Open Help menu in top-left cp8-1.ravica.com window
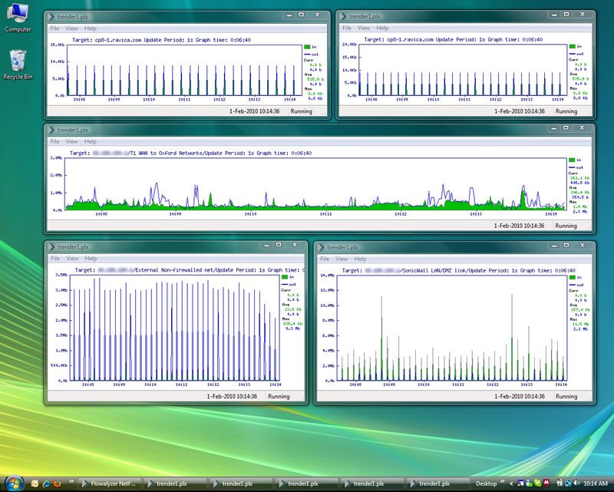Viewport: 614px width, 492px height. point(91,28)
